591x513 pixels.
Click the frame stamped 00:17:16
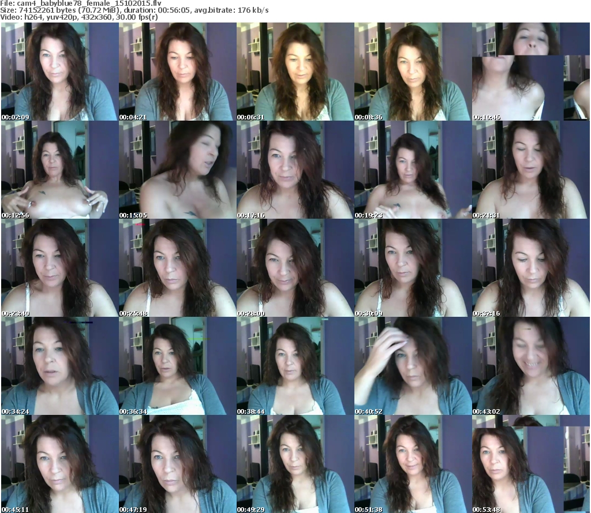point(295,170)
